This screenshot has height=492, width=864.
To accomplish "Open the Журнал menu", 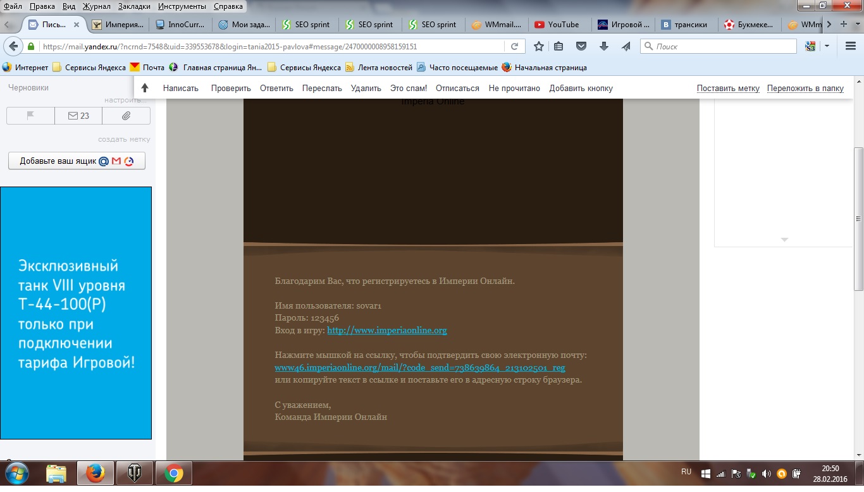I will point(97,6).
